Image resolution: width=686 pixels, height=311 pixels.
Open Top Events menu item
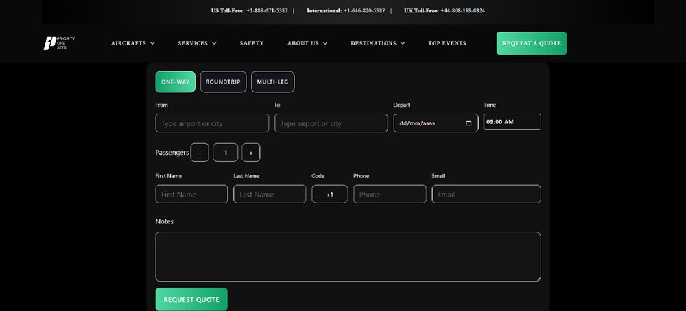(447, 43)
